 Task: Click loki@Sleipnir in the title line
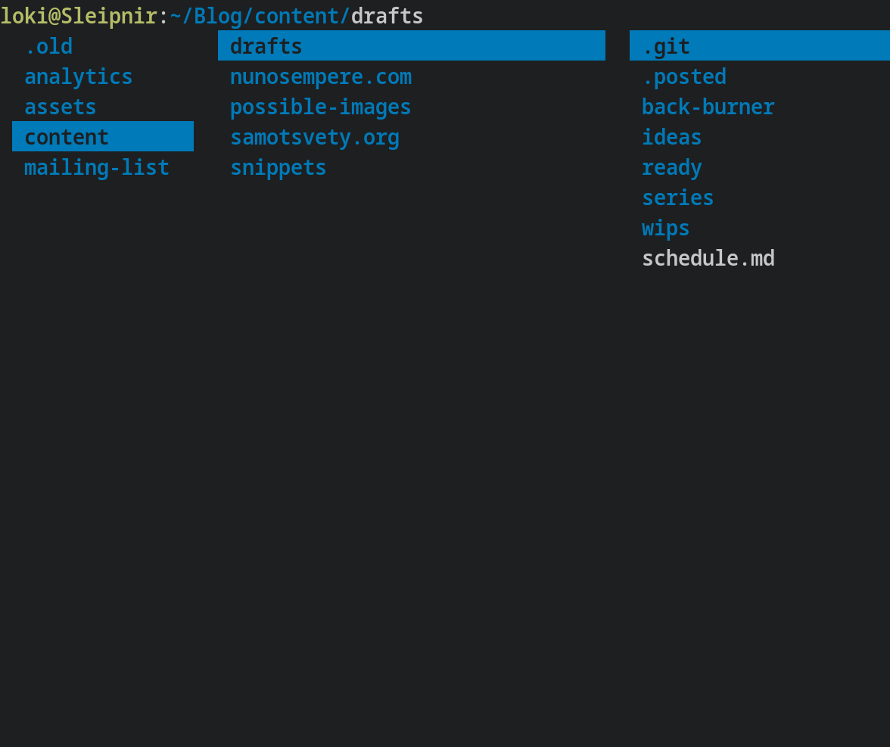point(79,16)
